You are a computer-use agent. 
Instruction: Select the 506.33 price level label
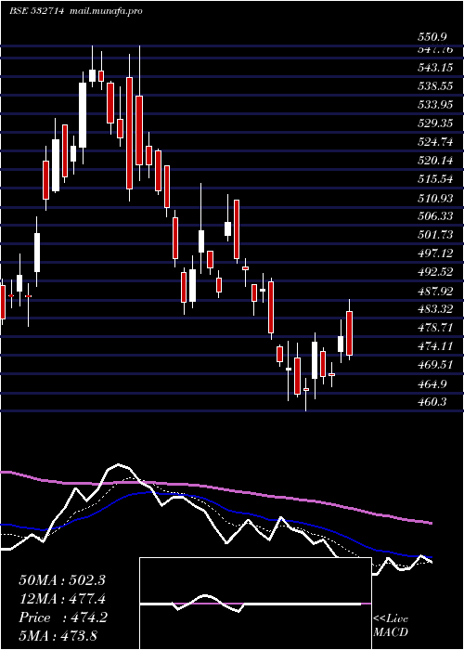[434, 216]
